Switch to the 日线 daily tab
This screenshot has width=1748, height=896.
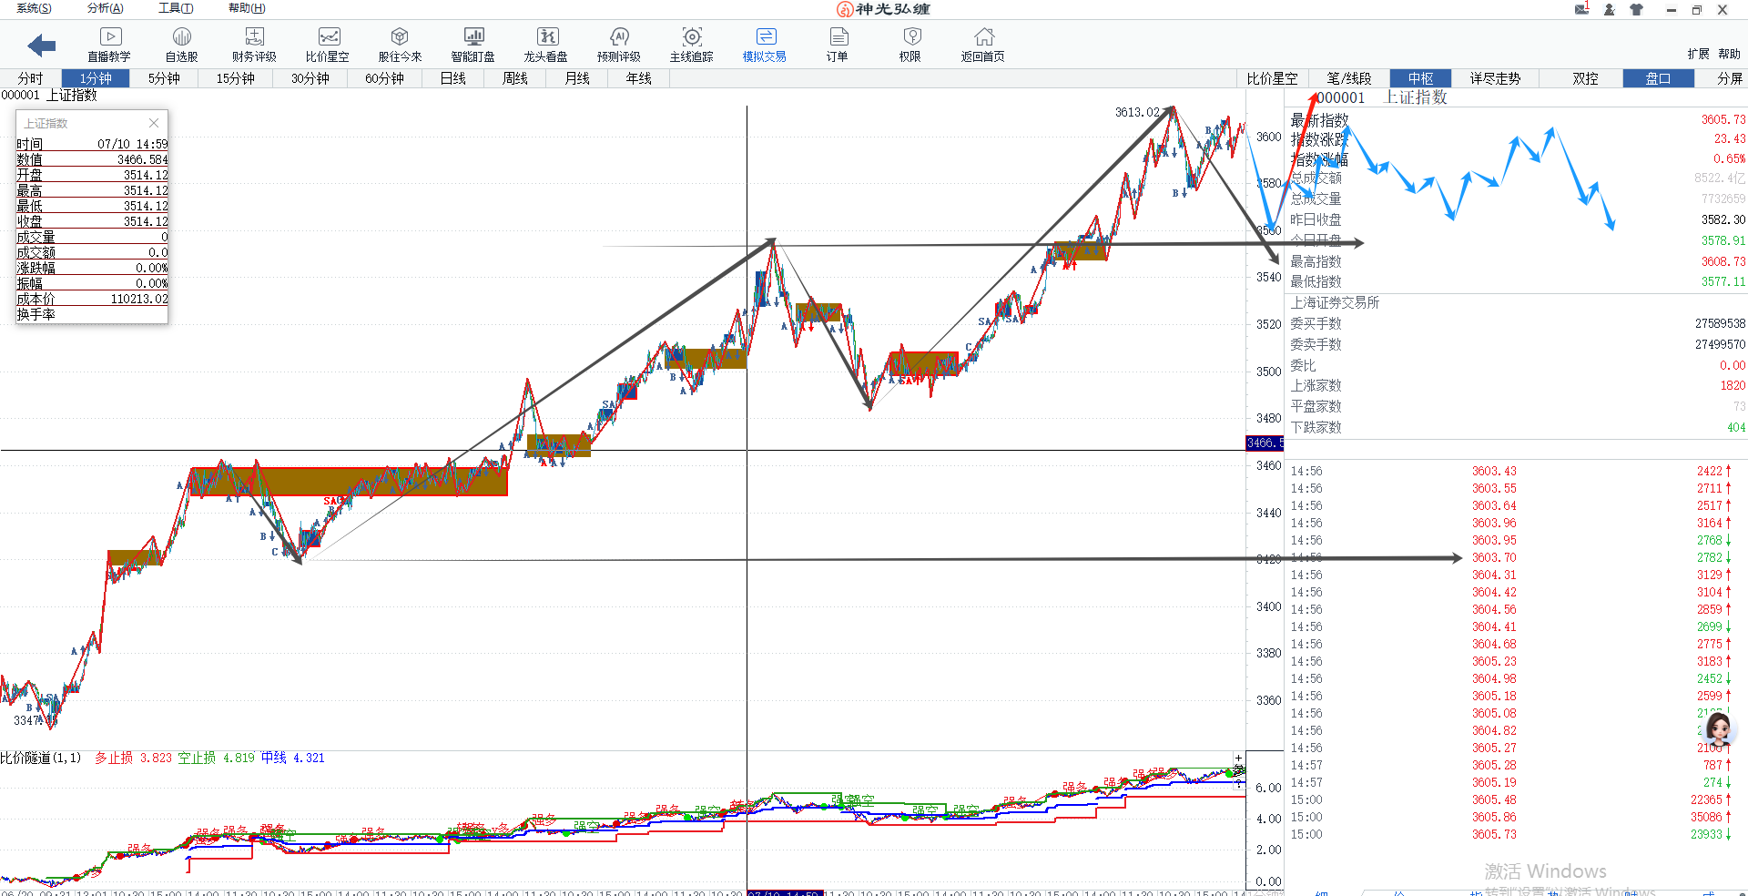pos(453,78)
